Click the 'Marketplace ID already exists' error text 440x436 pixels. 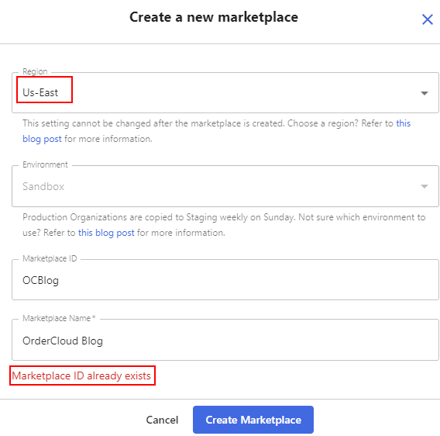81,375
